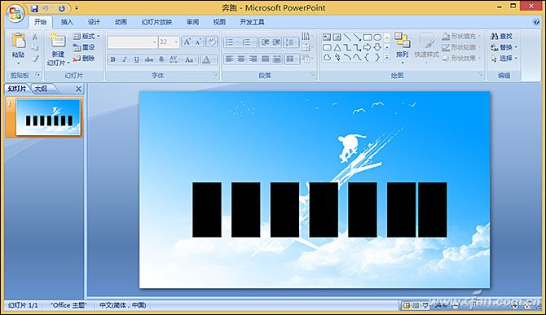Select the rectangle shape in gallery

click(x=368, y=37)
